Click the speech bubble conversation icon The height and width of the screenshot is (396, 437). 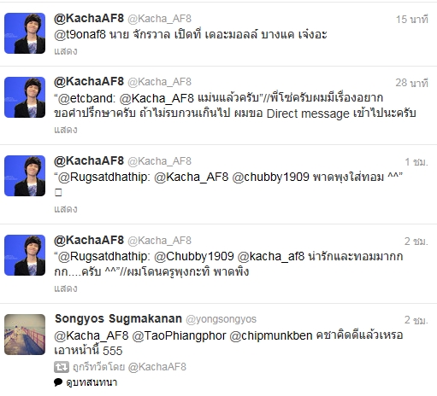(x=58, y=382)
